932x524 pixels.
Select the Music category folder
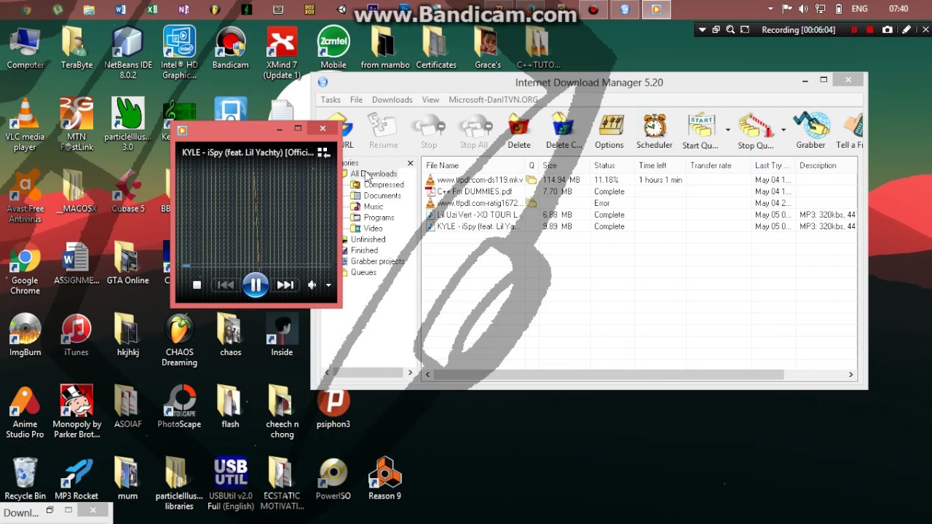coord(374,207)
